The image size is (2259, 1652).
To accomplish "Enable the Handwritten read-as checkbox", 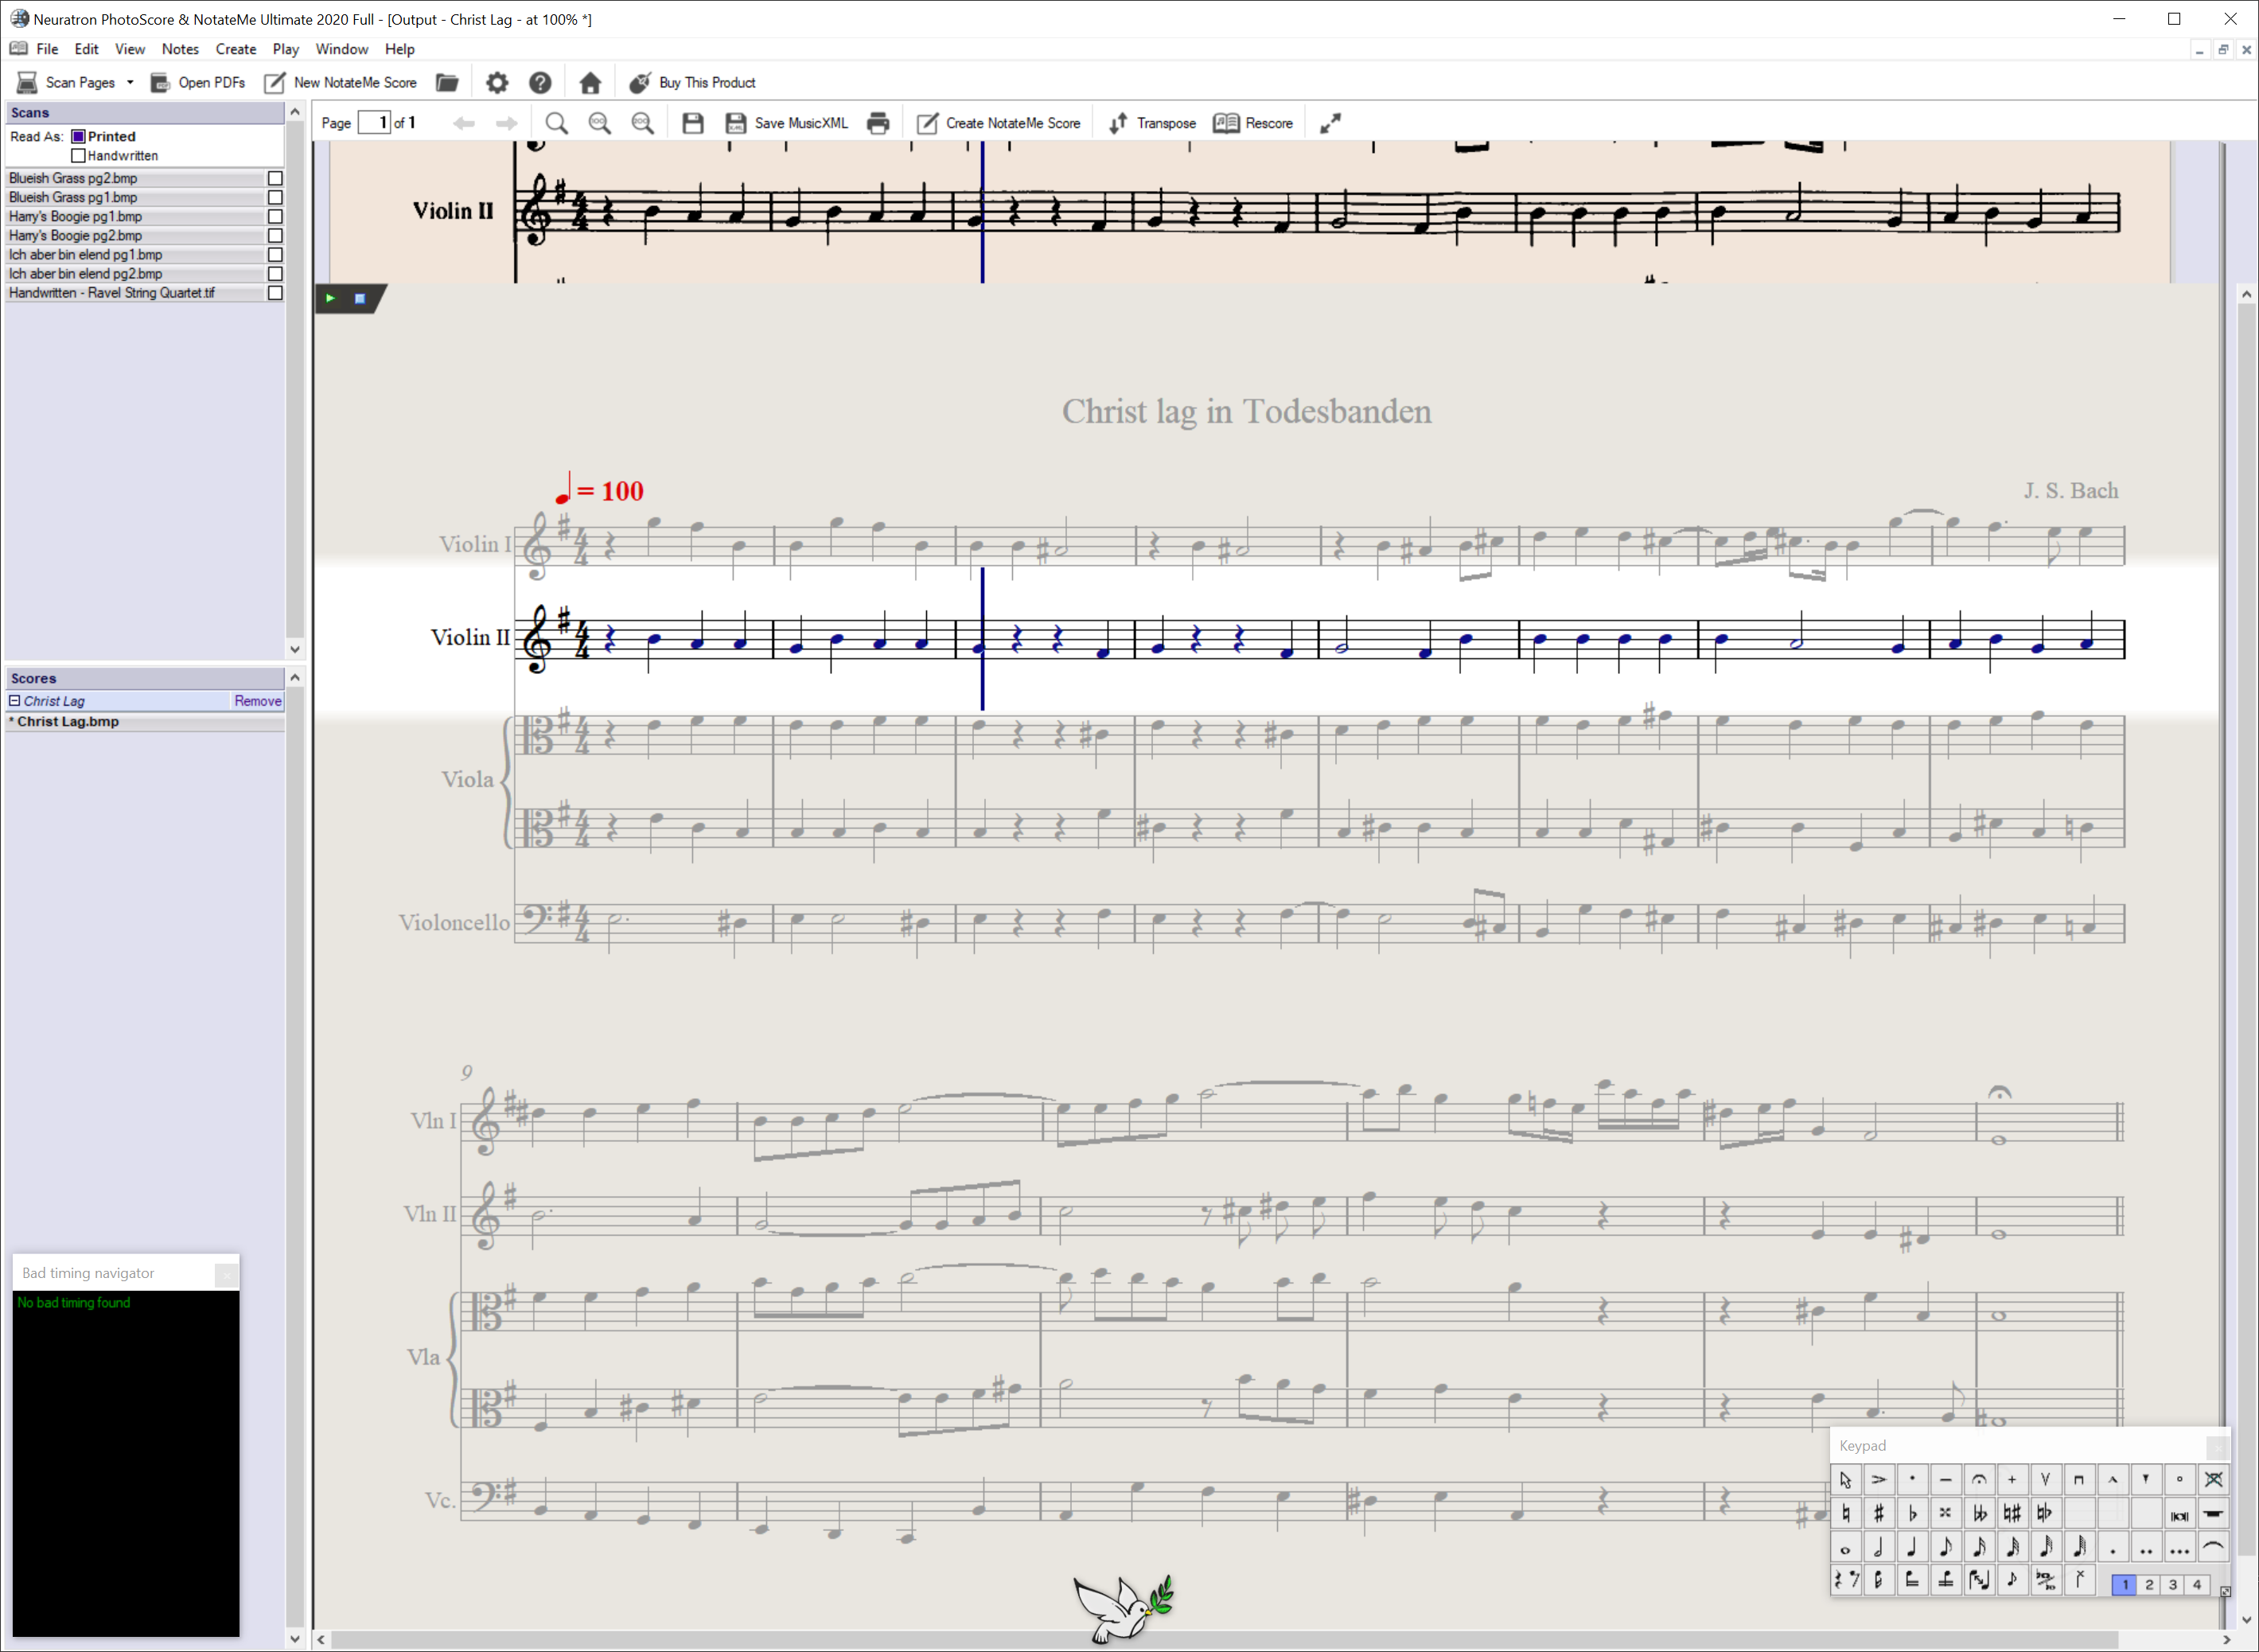I will point(78,155).
